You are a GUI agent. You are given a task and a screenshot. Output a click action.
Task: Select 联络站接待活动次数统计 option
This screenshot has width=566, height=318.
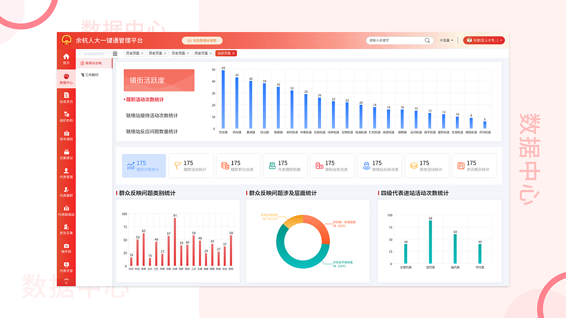click(152, 116)
